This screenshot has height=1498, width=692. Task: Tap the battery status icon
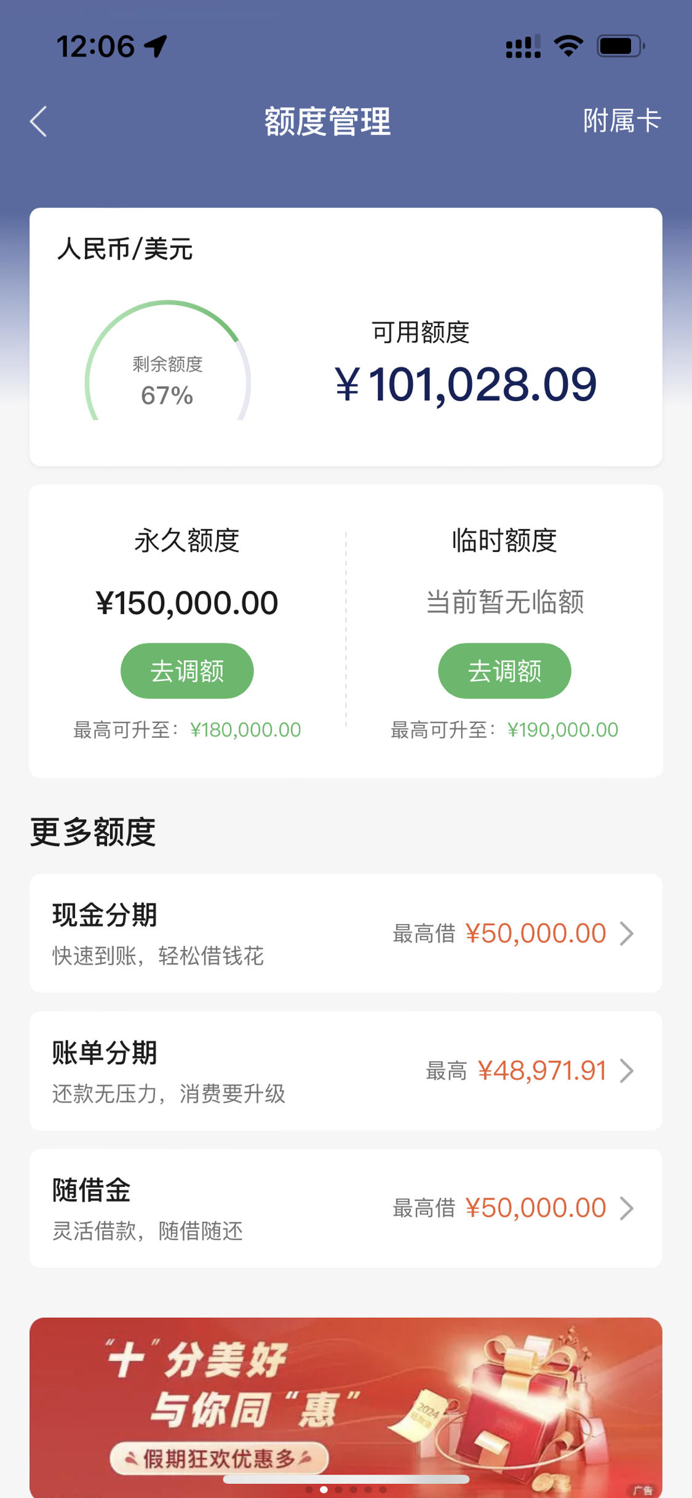621,46
